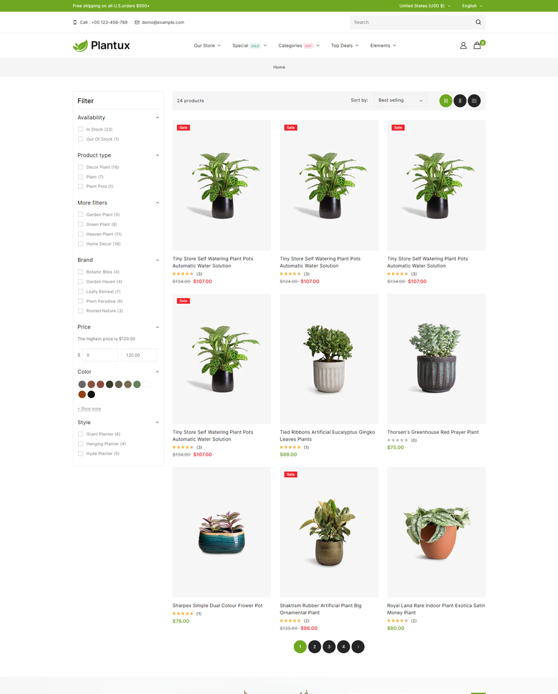Click the + Show more colors link
Image resolution: width=558 pixels, height=694 pixels.
[x=89, y=409]
